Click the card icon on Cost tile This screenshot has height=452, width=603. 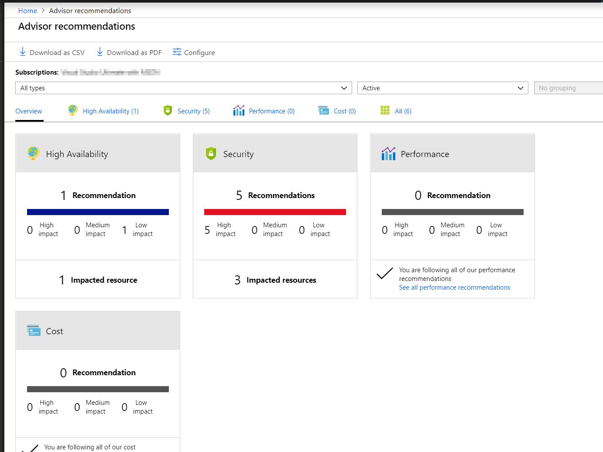pyautogui.click(x=34, y=331)
